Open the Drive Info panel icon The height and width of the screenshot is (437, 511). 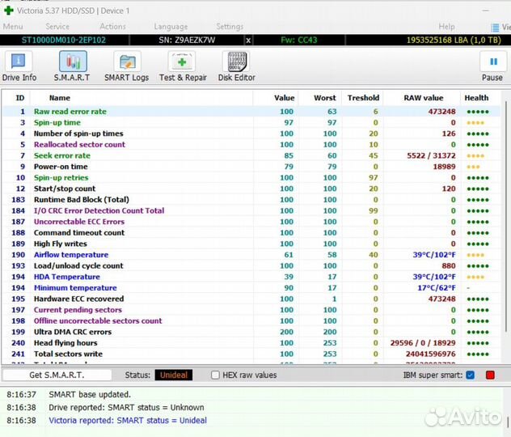pos(19,62)
